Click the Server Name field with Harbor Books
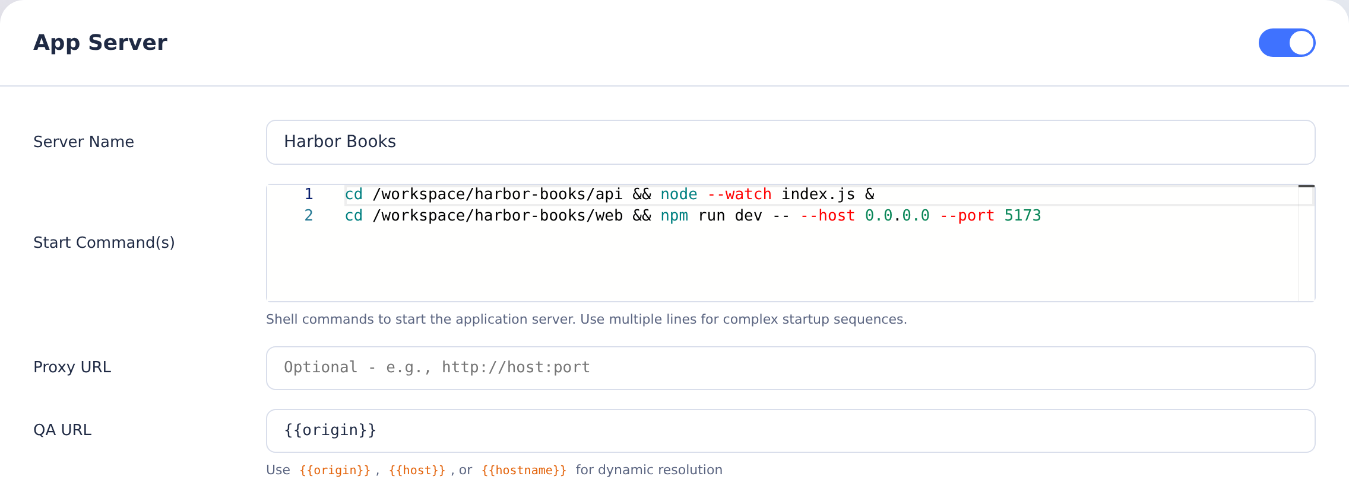Image resolution: width=1349 pixels, height=492 pixels. [790, 142]
